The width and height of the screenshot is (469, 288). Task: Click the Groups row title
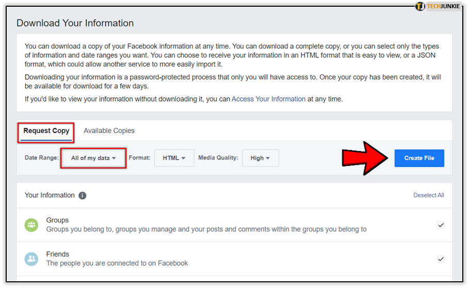tap(57, 220)
